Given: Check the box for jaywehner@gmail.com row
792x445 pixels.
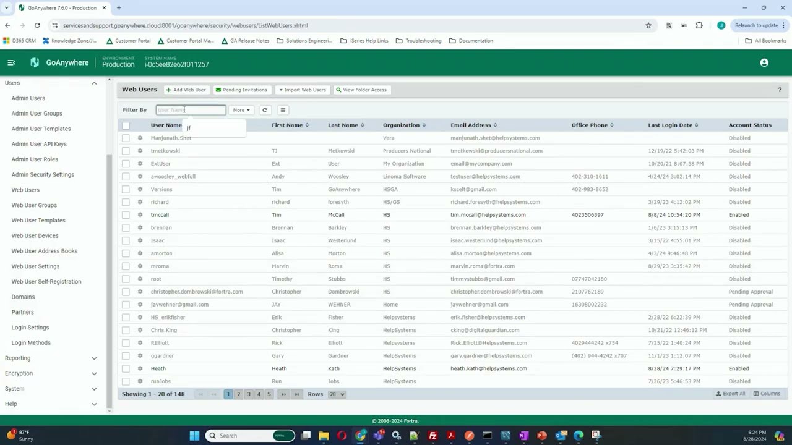Looking at the screenshot, I should (126, 304).
